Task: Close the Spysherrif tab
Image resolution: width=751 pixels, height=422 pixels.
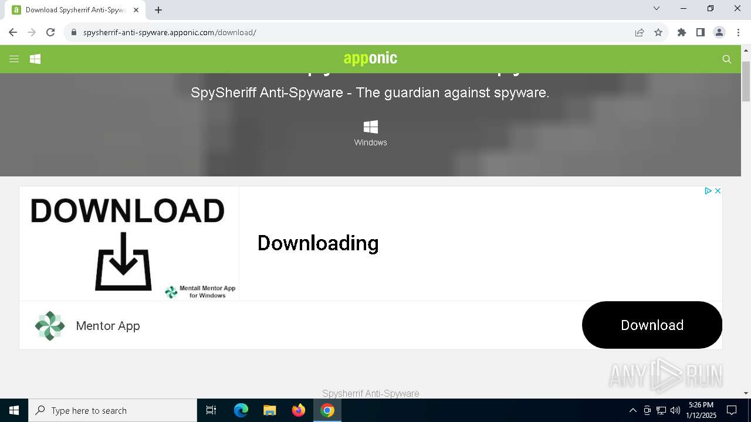Action: 136,10
